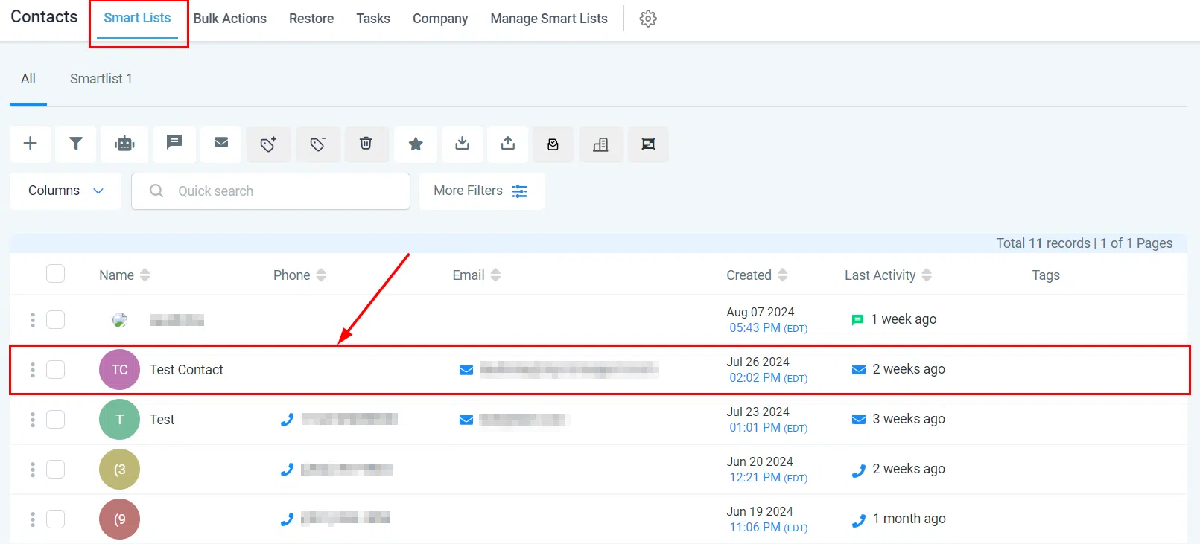Click '3 weeks ago' last activity
Image resolution: width=1200 pixels, height=544 pixels.
[909, 419]
